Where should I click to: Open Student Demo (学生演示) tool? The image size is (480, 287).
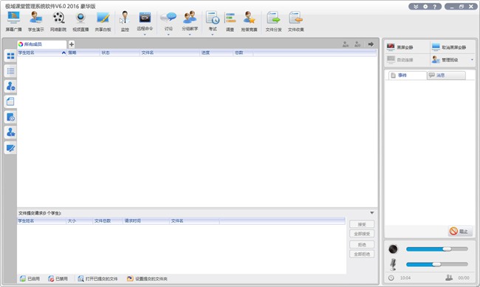pos(36,21)
